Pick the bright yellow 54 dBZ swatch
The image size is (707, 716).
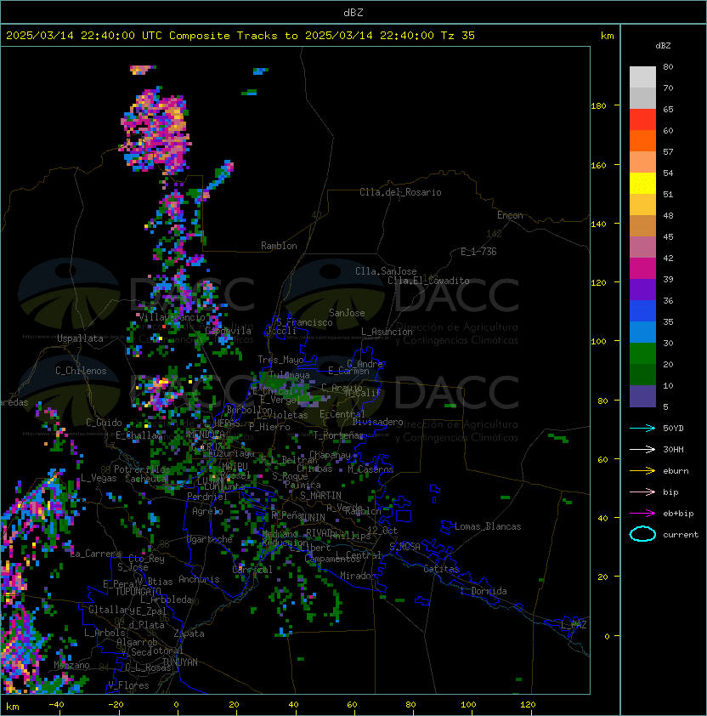(x=642, y=184)
